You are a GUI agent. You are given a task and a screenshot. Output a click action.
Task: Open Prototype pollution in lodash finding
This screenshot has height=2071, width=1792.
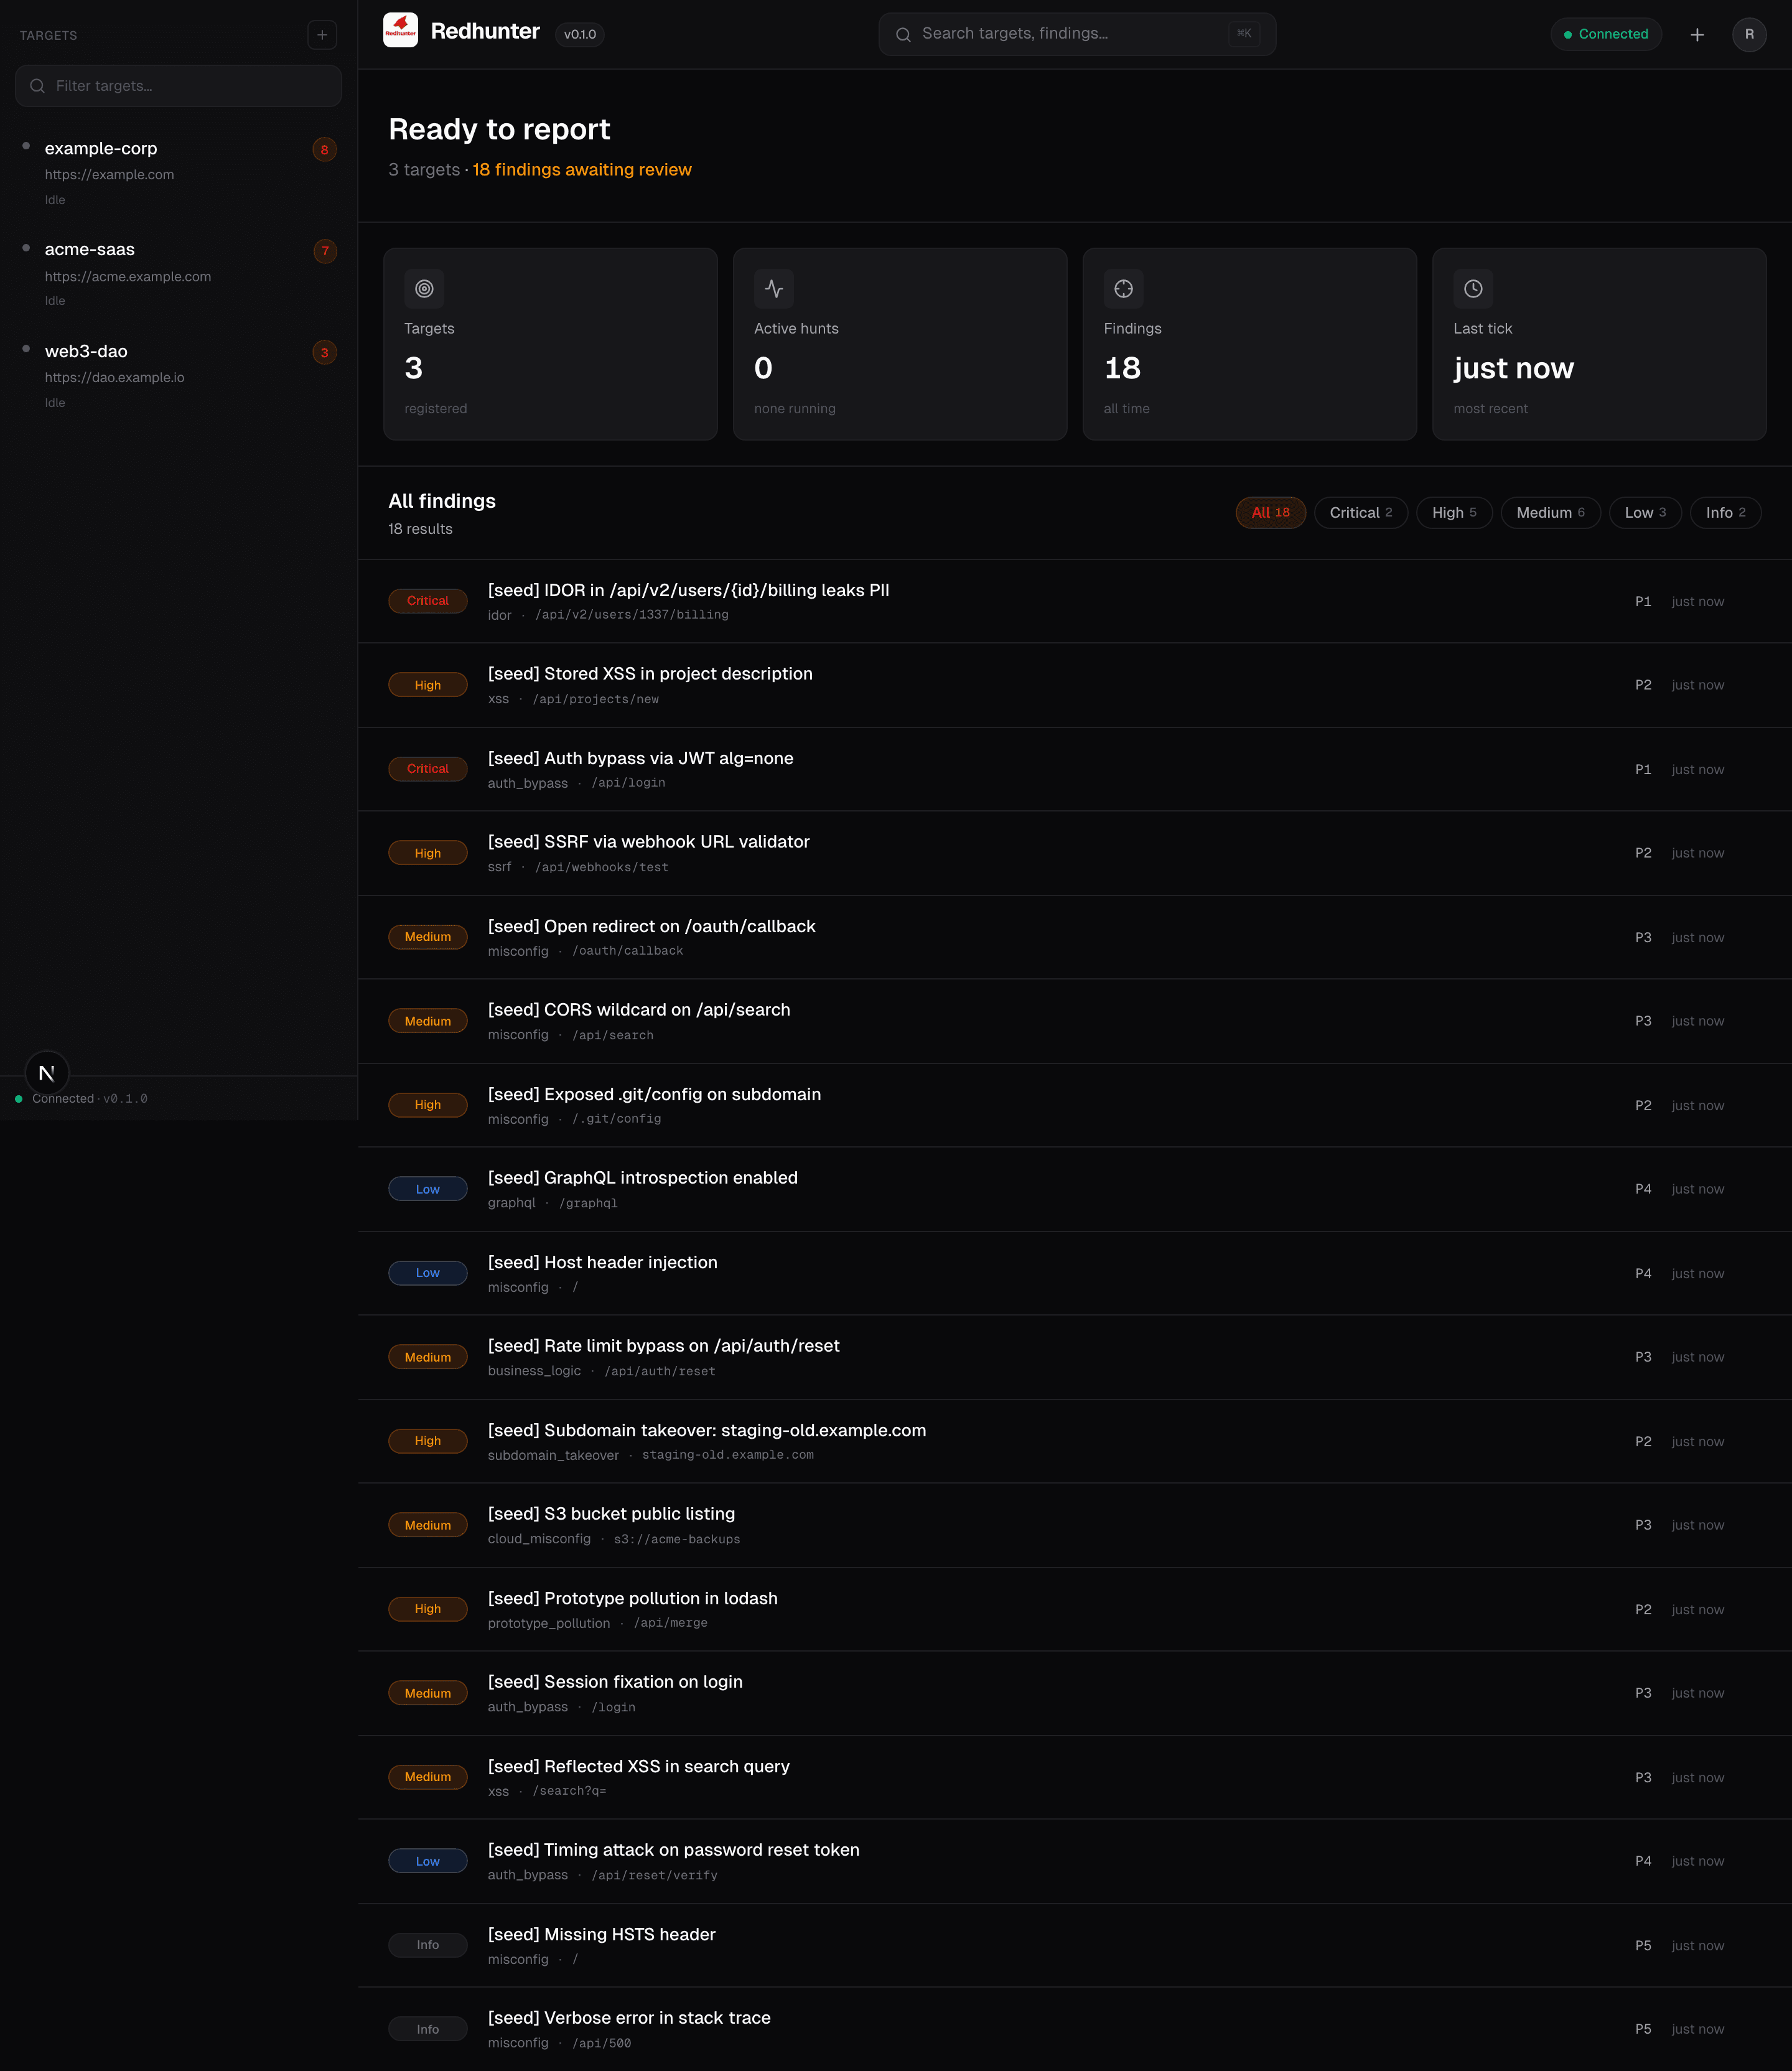[1074, 1609]
